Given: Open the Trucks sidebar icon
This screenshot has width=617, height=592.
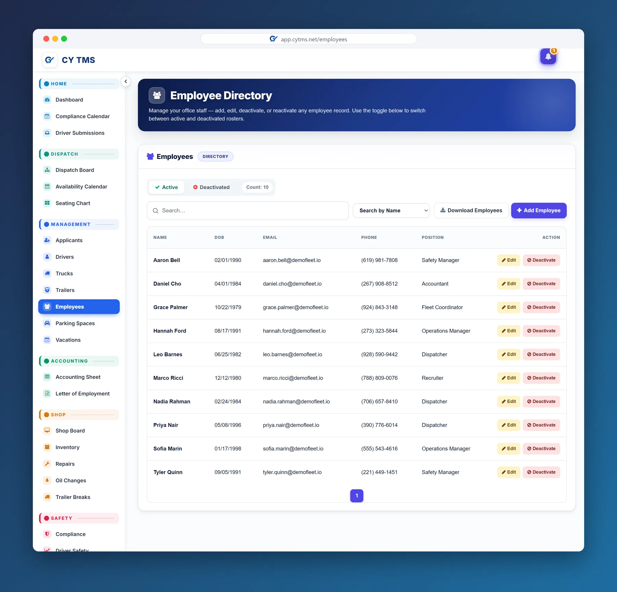Looking at the screenshot, I should click(x=47, y=273).
